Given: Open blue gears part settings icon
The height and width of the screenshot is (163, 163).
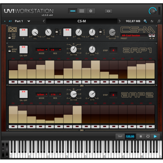Looking at the screenshot, I should (145, 21).
